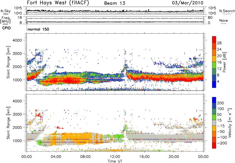Select the '16' Power colorbar tick label
The width and height of the screenshot is (235, 163).
(x=219, y=62)
